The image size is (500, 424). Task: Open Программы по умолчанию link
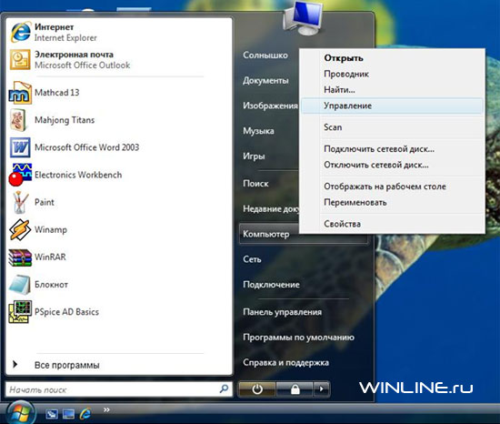pos(298,338)
